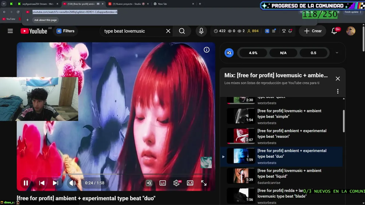Viewport: 365px width, 205px height.
Task: Click the vidIQ alert bell icon in header
Action: (290, 31)
